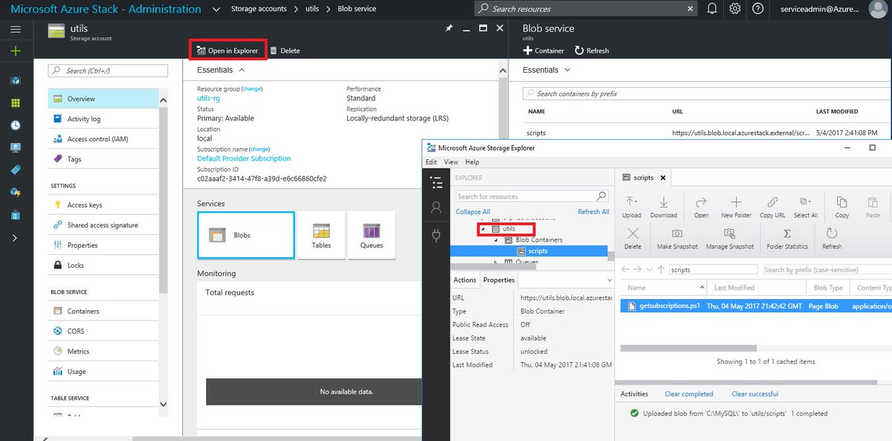The width and height of the screenshot is (892, 441).
Task: Click Open in Explorer button
Action: tap(227, 51)
